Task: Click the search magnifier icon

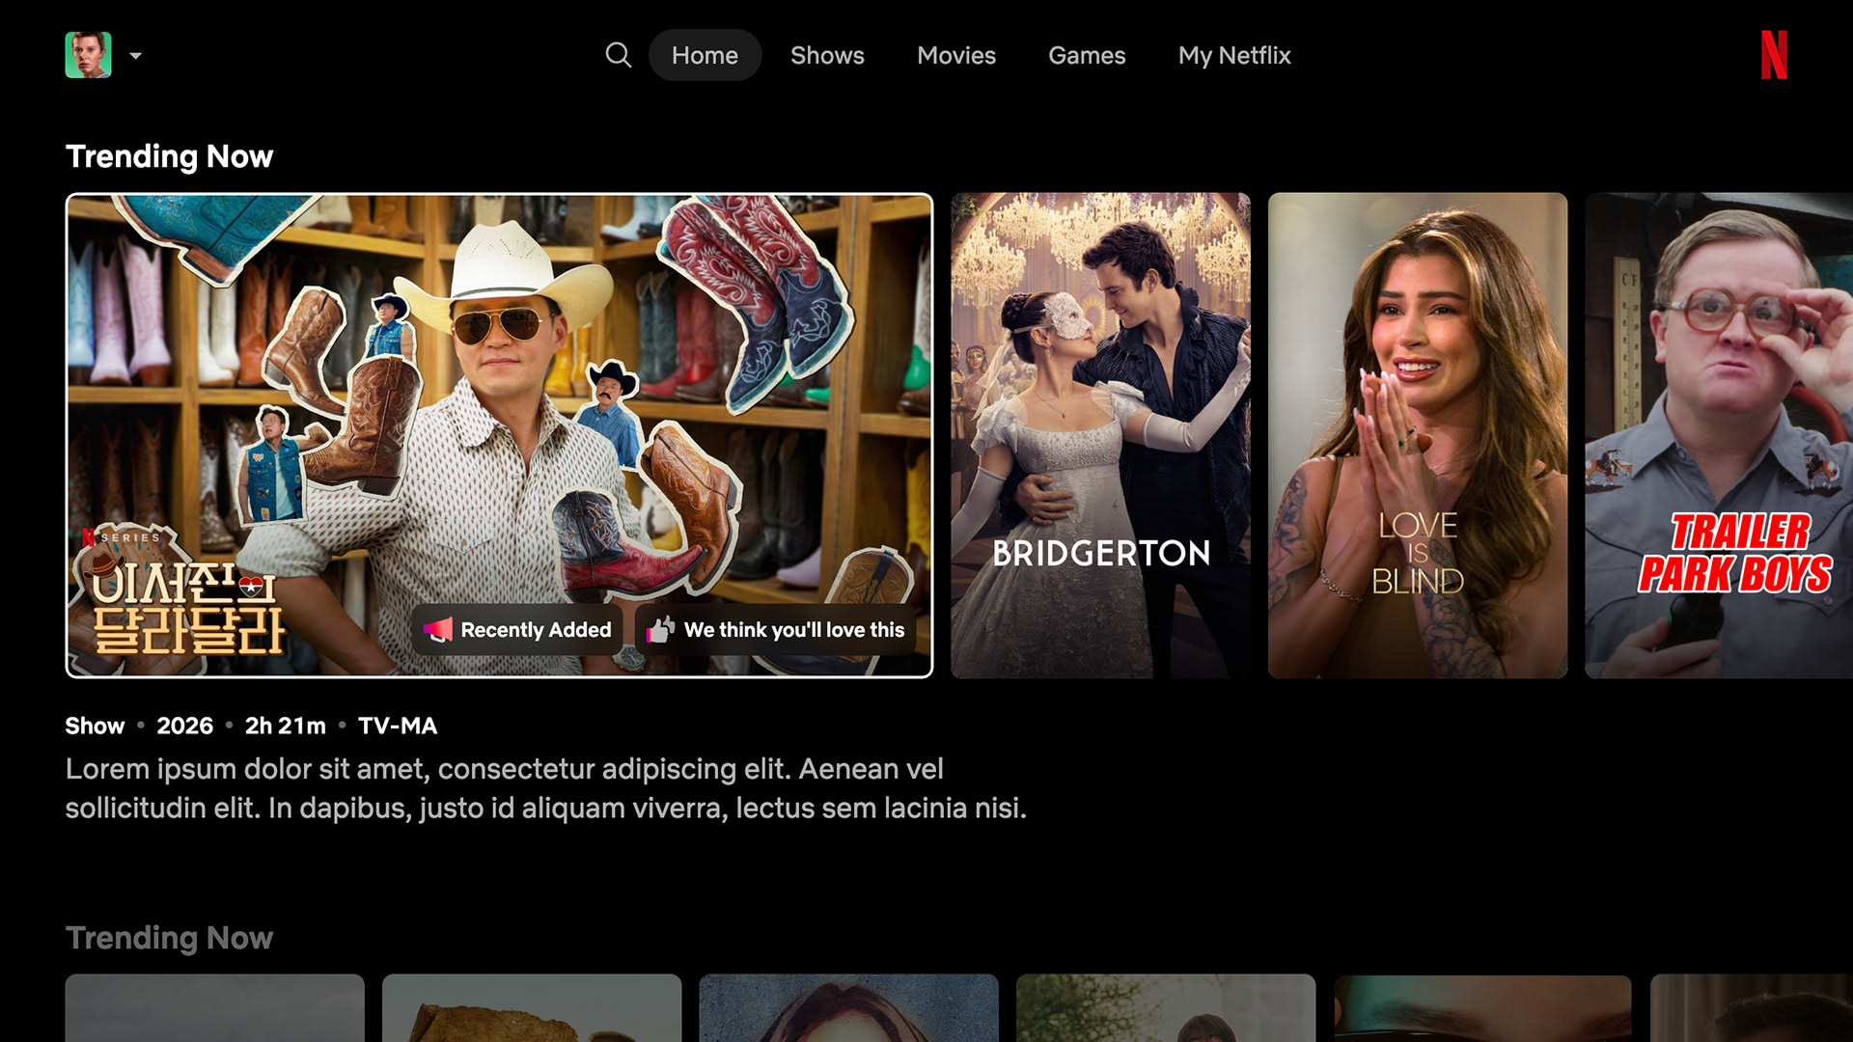Action: click(x=618, y=55)
